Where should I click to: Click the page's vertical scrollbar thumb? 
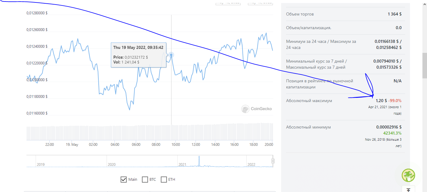(x=424, y=66)
